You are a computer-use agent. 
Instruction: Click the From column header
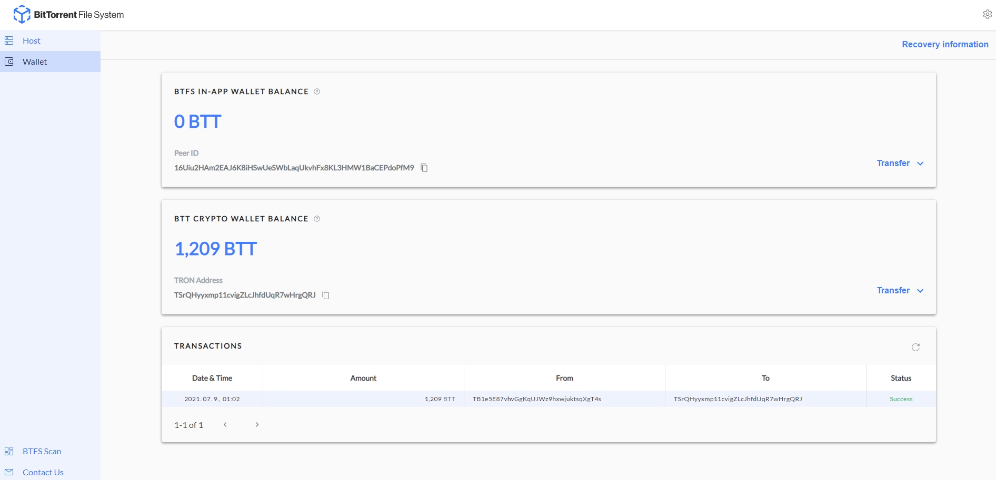point(564,378)
